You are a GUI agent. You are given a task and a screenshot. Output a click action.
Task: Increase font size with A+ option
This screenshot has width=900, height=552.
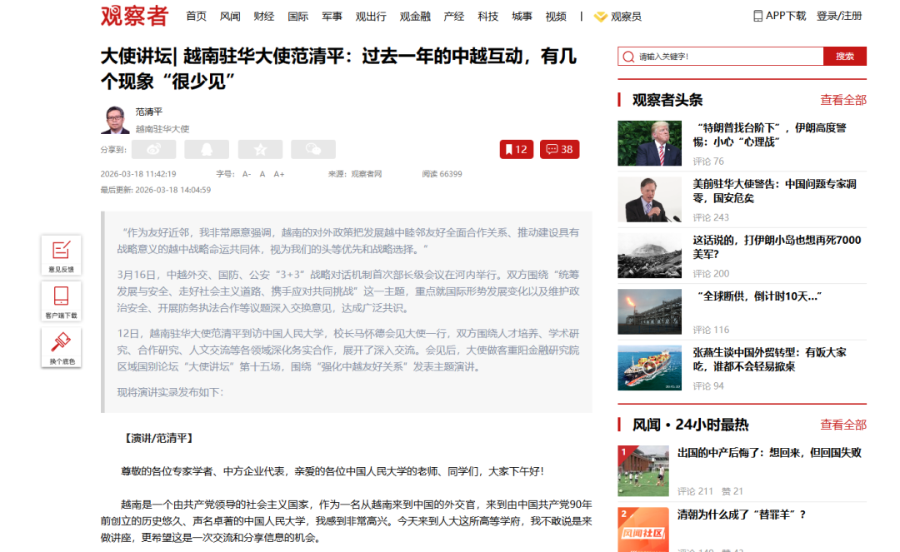tap(279, 174)
